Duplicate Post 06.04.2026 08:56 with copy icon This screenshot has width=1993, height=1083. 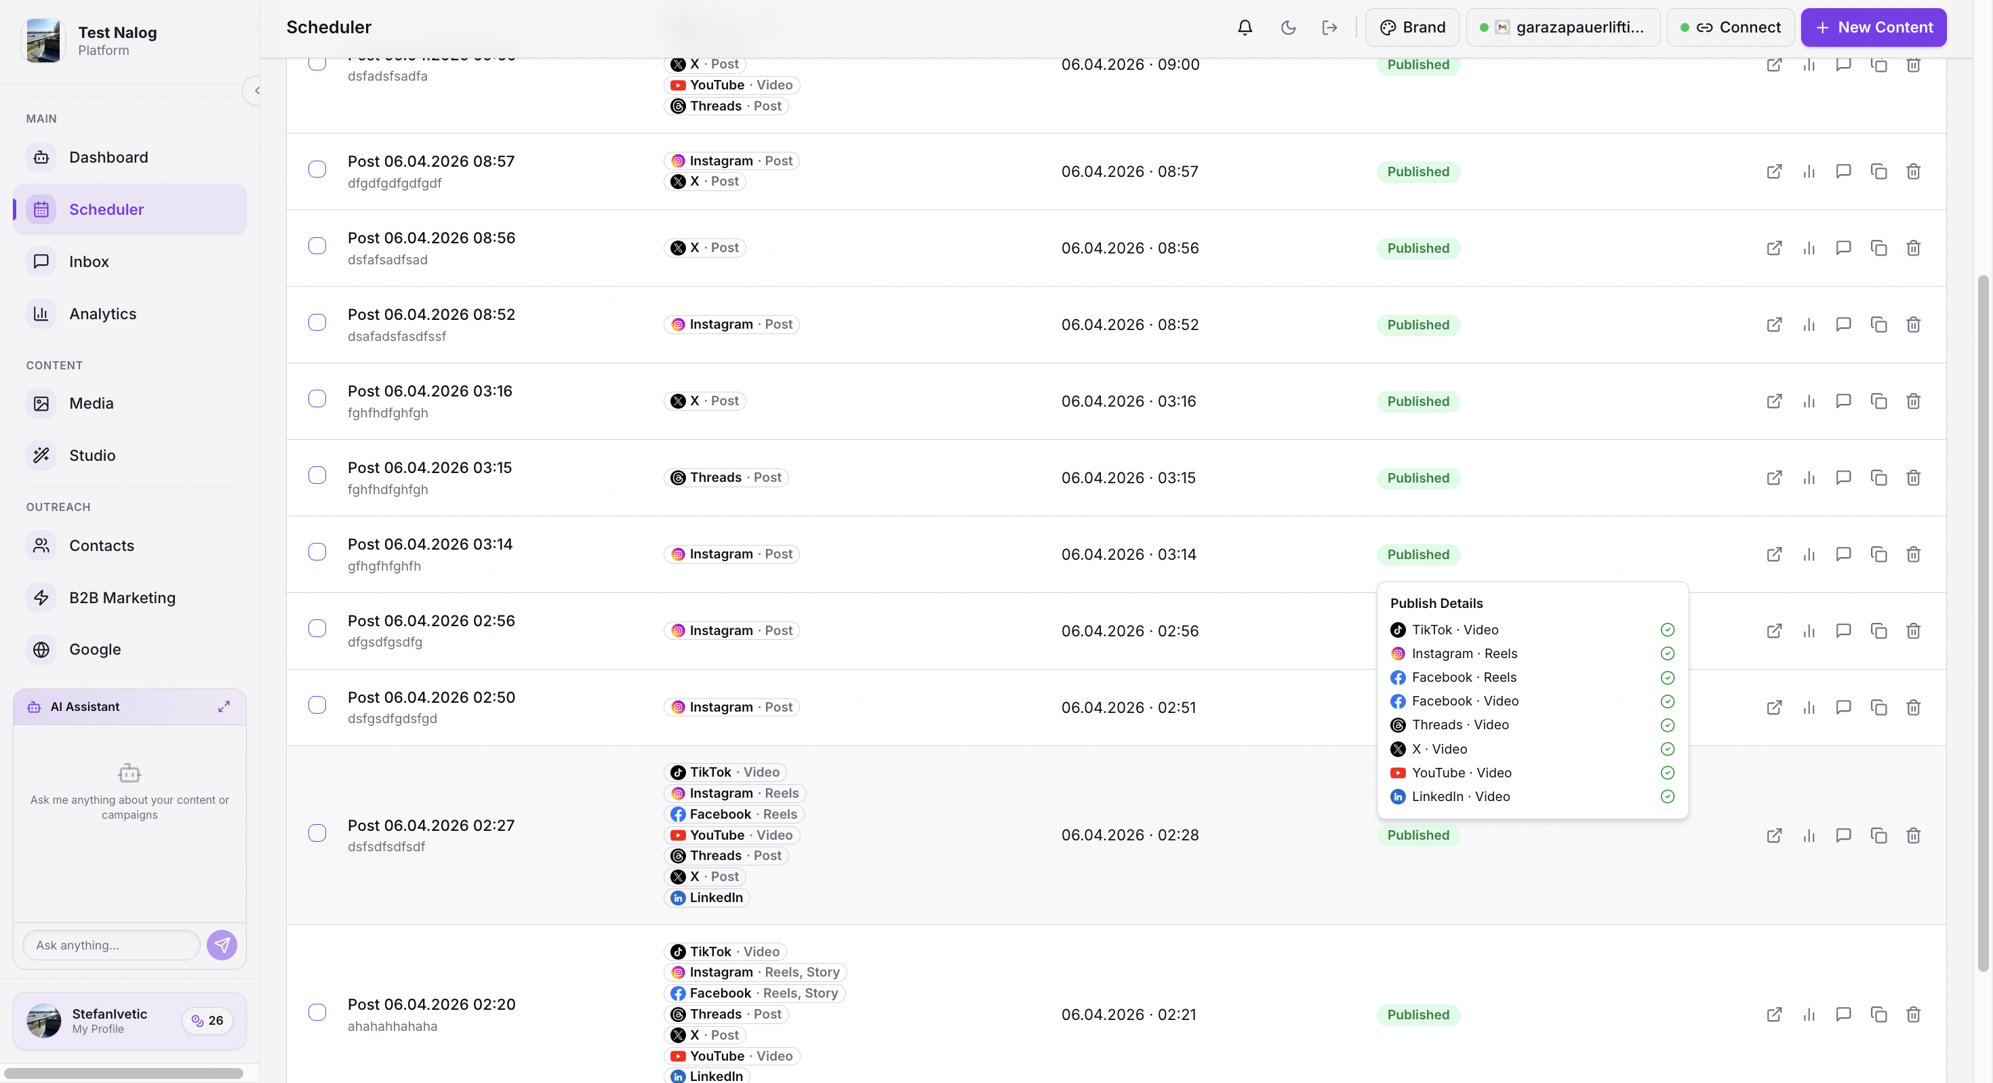1878,247
